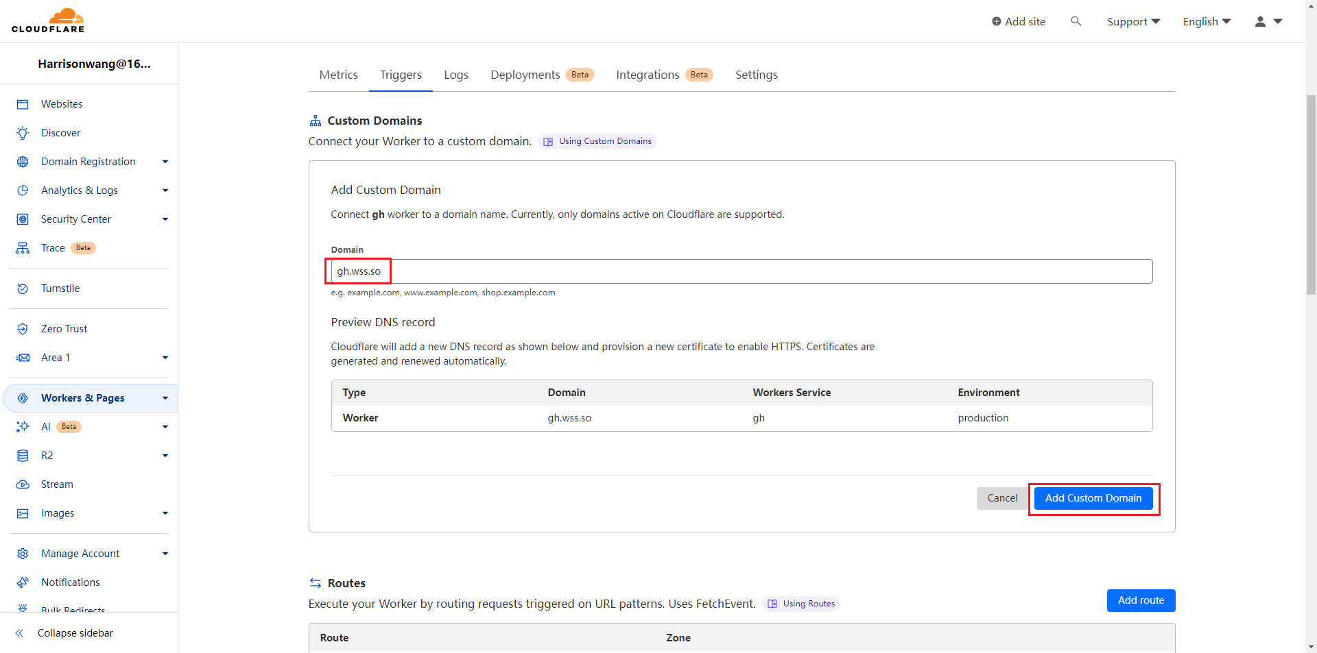Switch to the Settings tab
This screenshot has width=1317, height=653.
tap(756, 75)
